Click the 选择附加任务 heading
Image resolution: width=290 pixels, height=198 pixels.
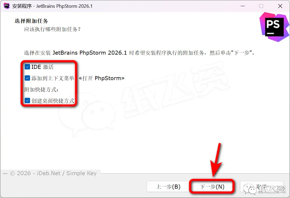[x=31, y=21]
